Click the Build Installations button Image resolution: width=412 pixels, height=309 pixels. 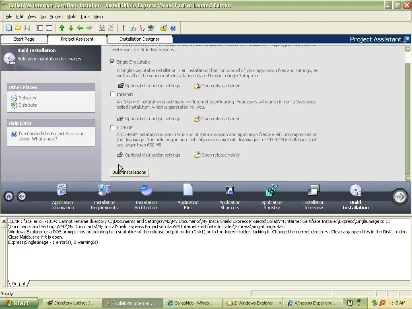tap(129, 172)
